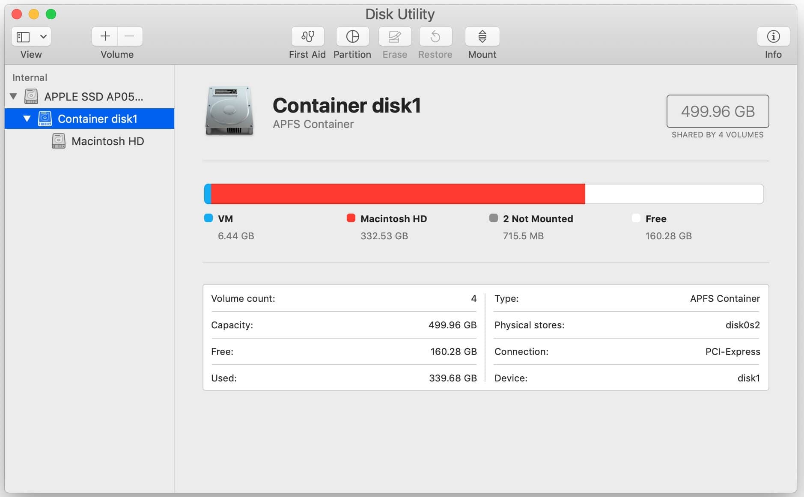Click the large hard drive image
Viewport: 804px width, 497px height.
229,111
